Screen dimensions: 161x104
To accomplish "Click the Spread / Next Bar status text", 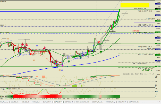I will 138,74.
